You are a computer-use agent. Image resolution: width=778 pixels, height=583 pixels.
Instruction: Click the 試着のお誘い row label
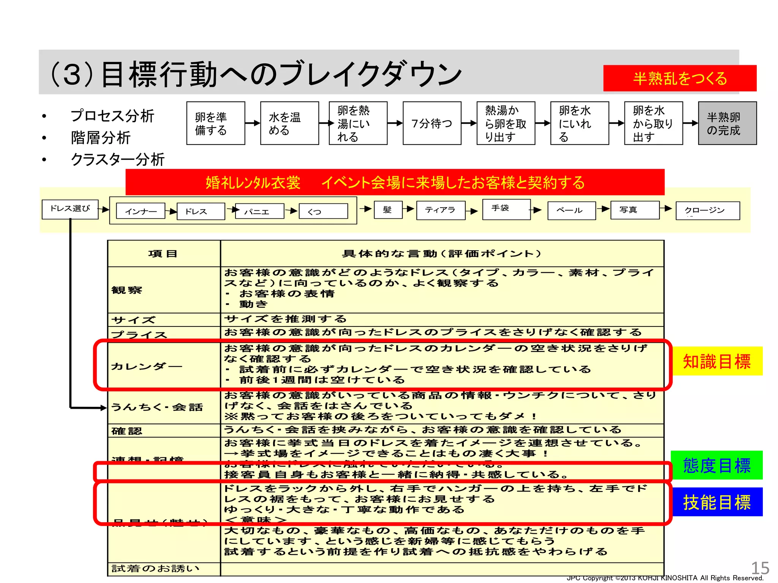click(x=155, y=568)
